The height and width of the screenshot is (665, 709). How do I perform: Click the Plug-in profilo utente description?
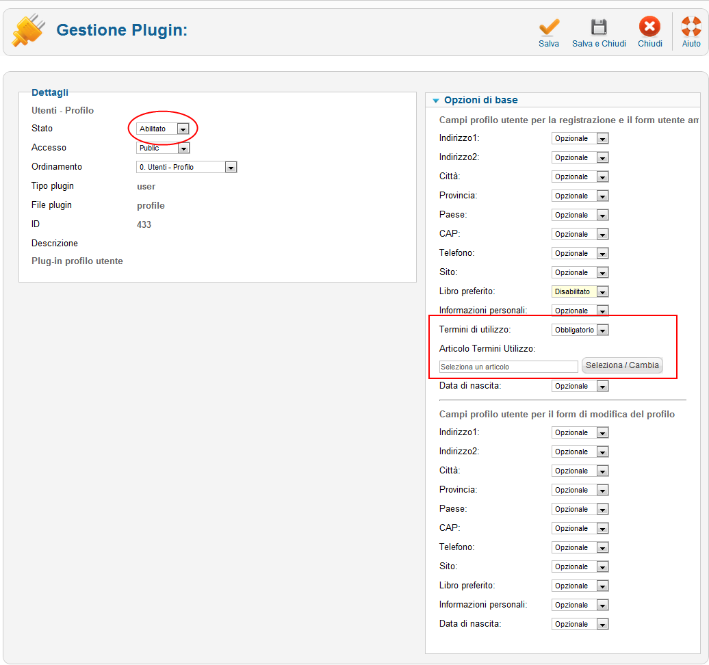pyautogui.click(x=77, y=261)
